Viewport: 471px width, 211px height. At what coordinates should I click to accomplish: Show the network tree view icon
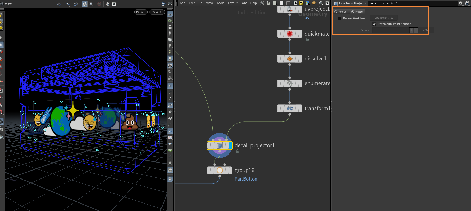269,3
